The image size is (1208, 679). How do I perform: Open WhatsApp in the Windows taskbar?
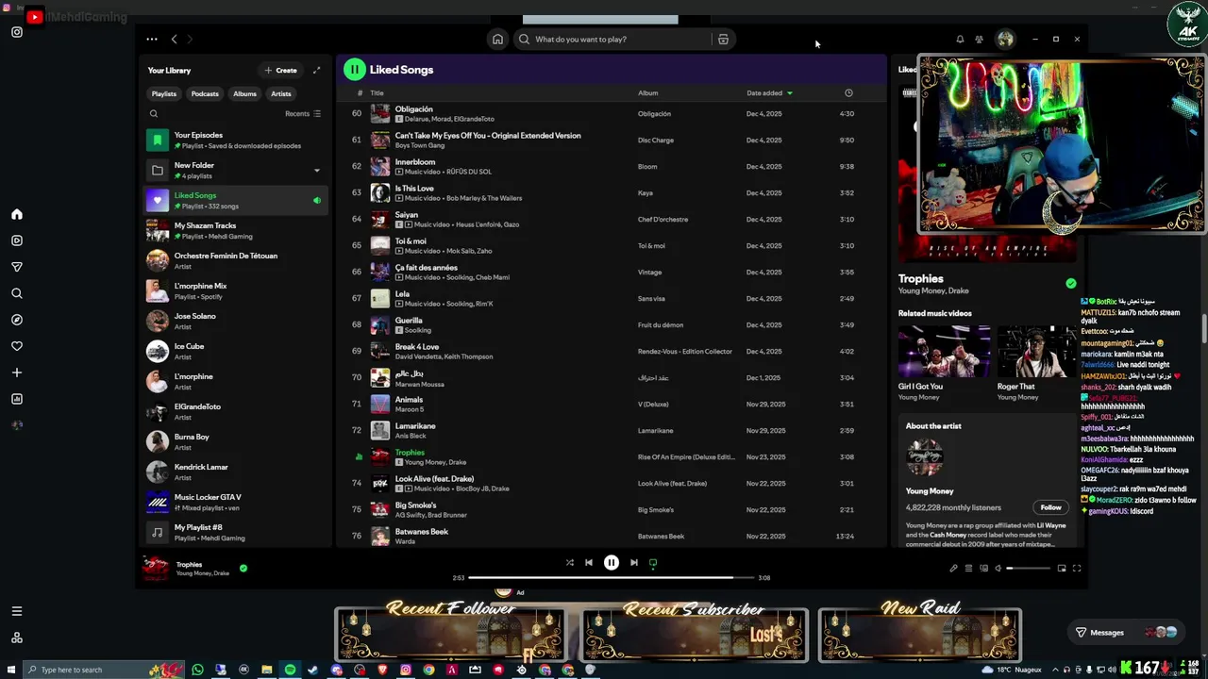(197, 670)
